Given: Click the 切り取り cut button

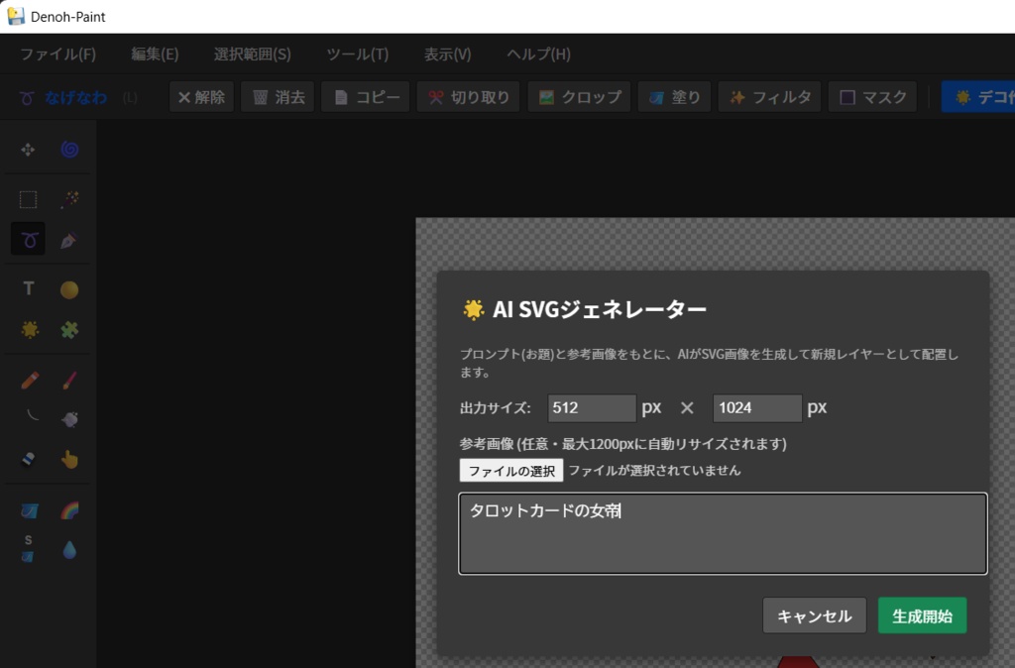Looking at the screenshot, I should point(468,97).
